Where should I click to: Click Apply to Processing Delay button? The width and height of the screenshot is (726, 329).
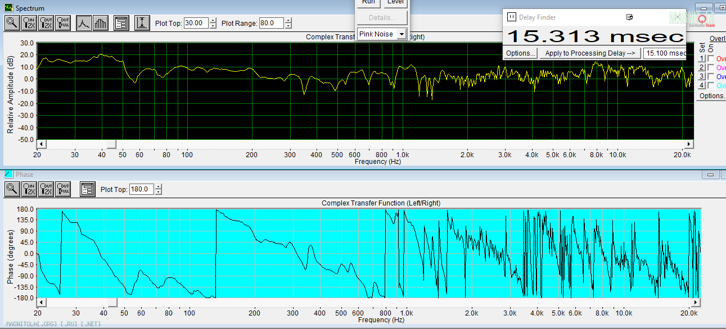click(590, 53)
